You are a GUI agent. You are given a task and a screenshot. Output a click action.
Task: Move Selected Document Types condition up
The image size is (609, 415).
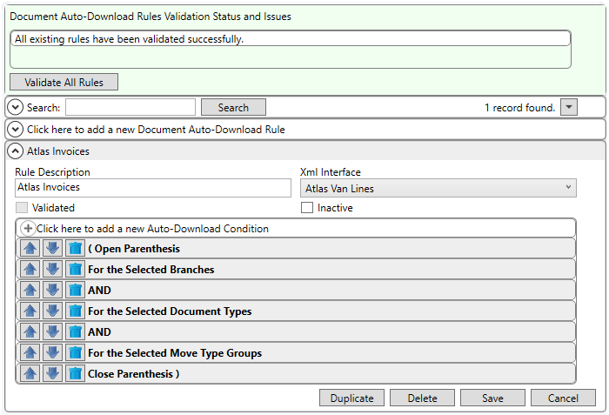pos(30,311)
